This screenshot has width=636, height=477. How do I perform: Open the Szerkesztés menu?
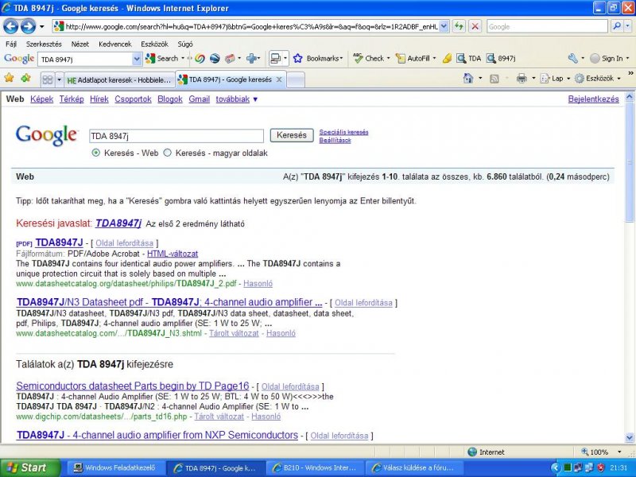(x=44, y=45)
